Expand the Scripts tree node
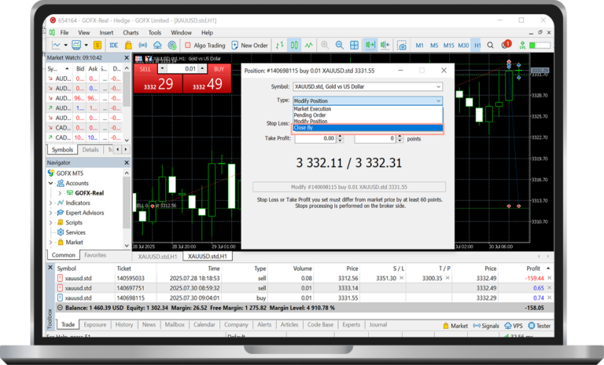The image size is (604, 365). [x=51, y=223]
